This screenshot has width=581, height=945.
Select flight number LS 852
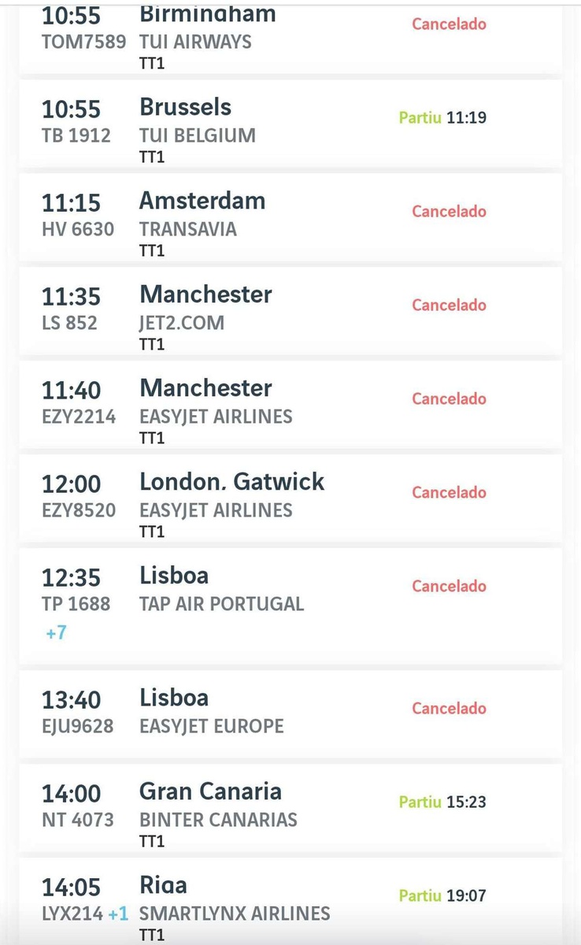coord(69,322)
